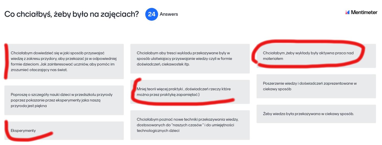Click the 'Poproszę o szczegóły nauki' card
Screen dimensions: 382x145
pyautogui.click(x=64, y=100)
